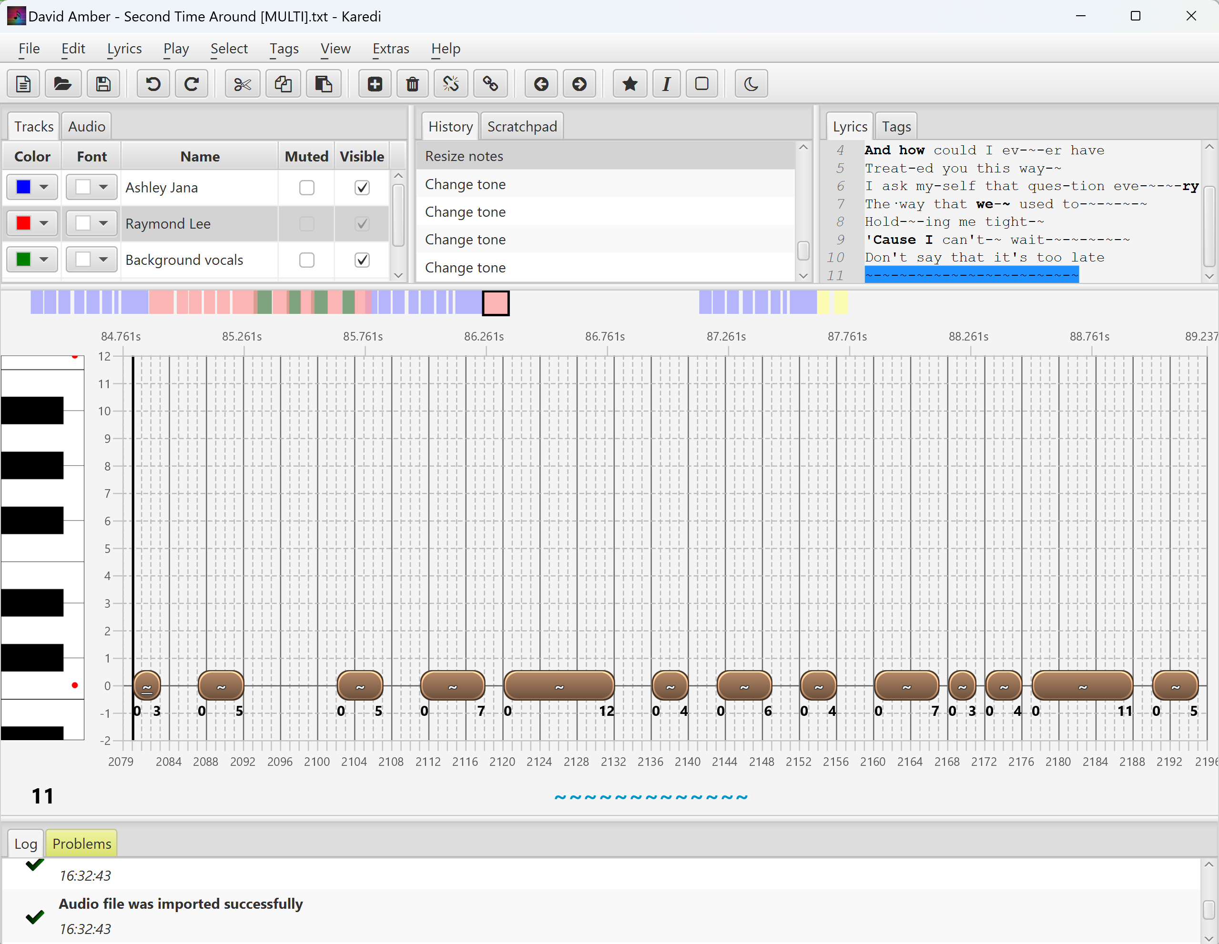The height and width of the screenshot is (944, 1219).
Task: Toggle Ashley Jana track visibility
Action: 362,188
